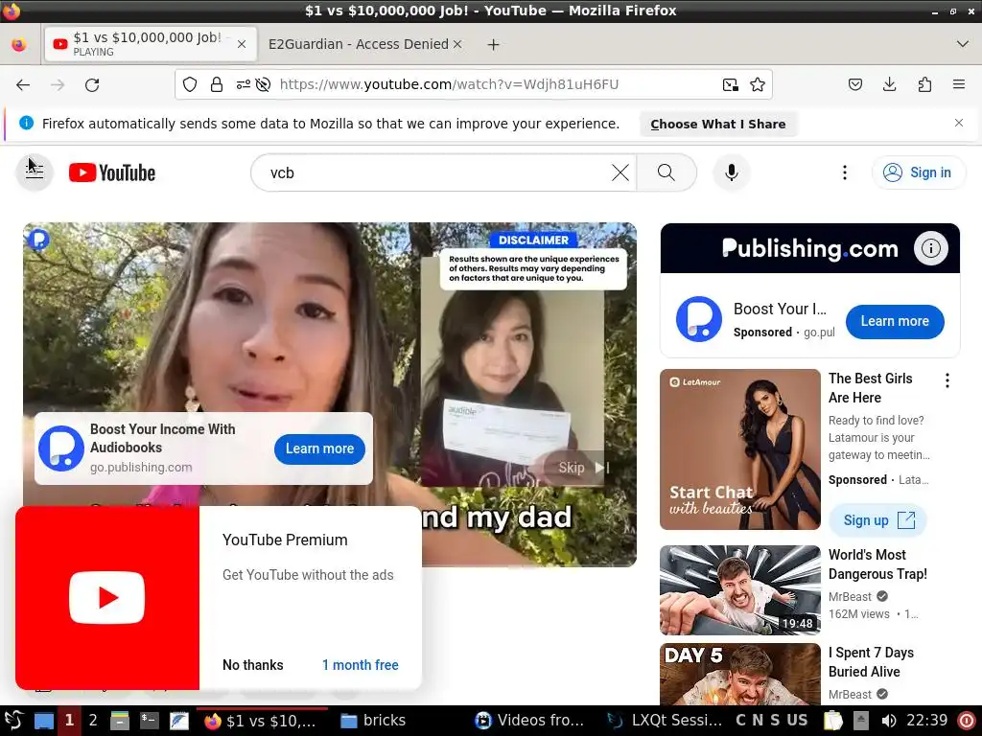Viewport: 982px width, 736px height.
Task: Click the Sign in button
Action: click(919, 172)
